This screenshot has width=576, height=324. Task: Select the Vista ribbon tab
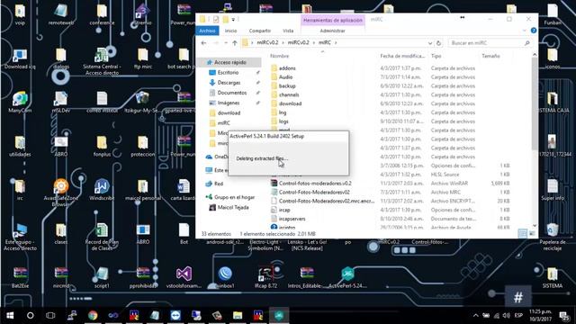(x=288, y=31)
